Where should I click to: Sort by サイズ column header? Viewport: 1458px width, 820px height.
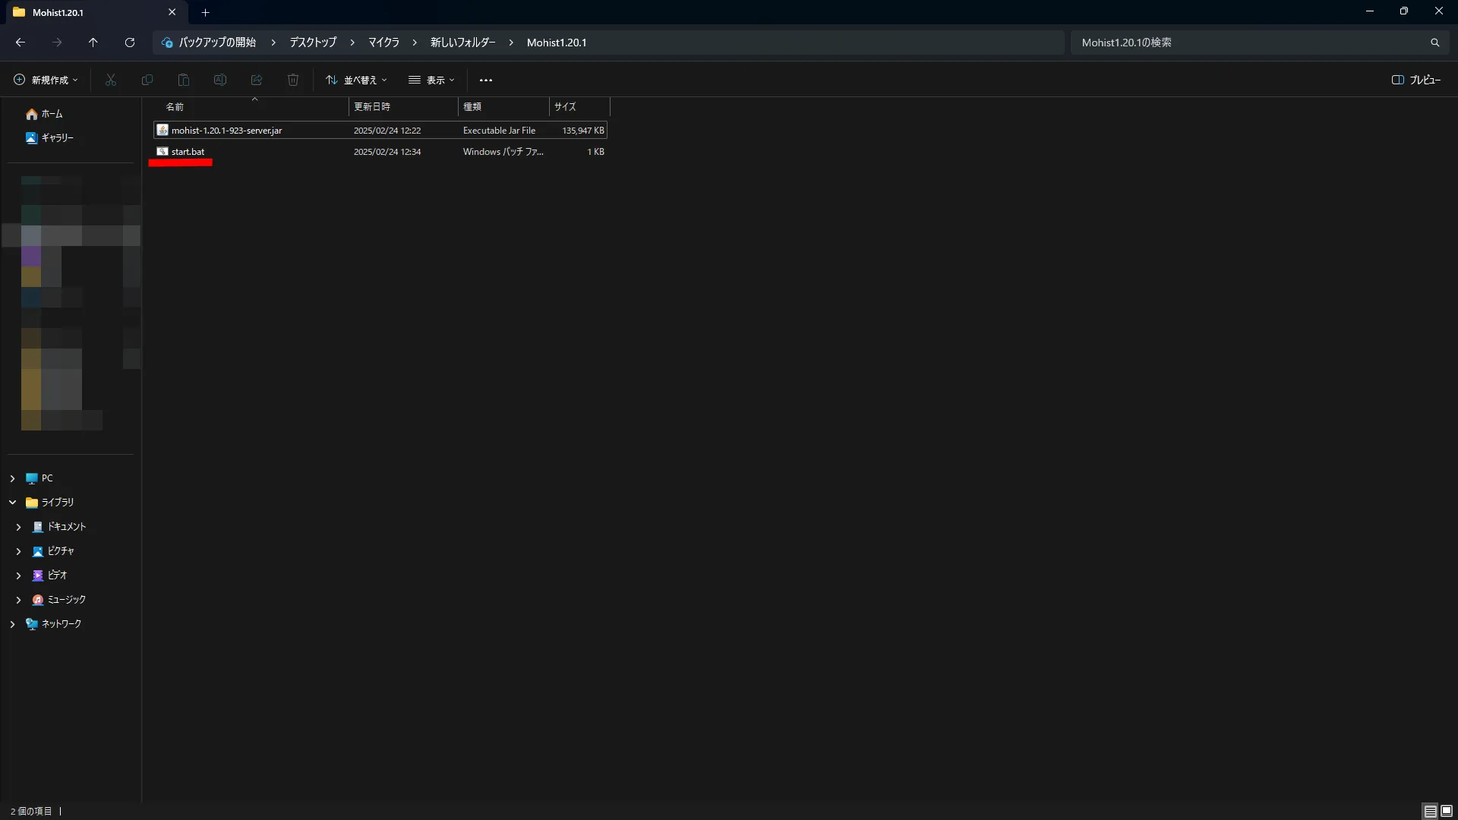coord(565,107)
